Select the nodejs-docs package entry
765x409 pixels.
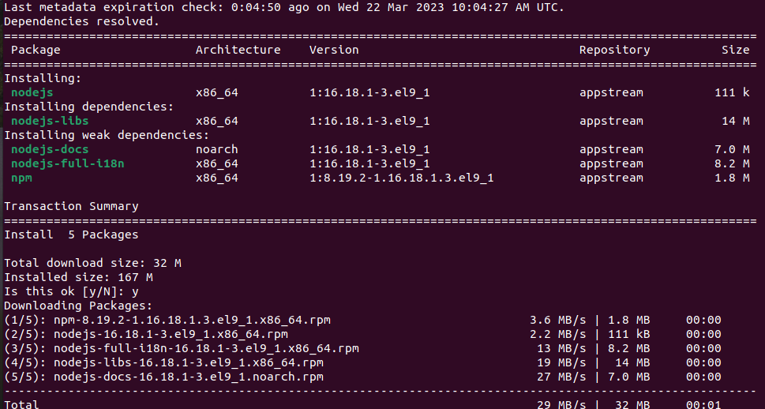point(50,149)
